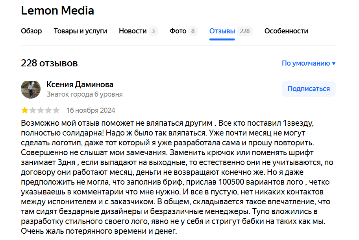Open the Обзор tab

31,31
